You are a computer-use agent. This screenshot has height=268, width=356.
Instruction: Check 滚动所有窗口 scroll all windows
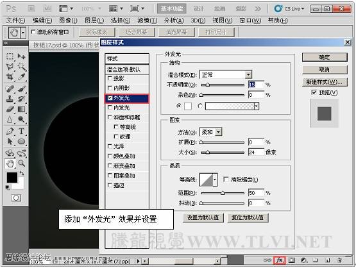click(x=33, y=32)
